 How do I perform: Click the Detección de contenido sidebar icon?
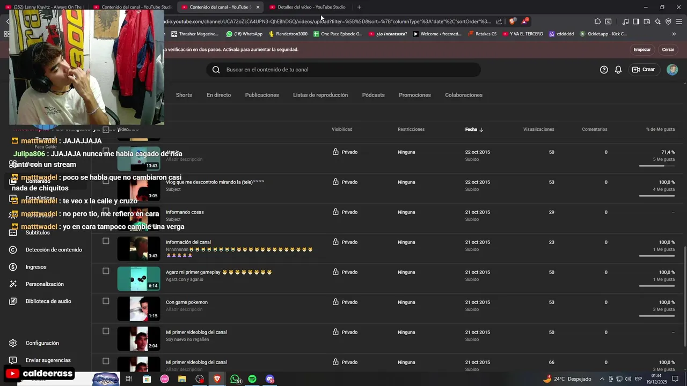[13, 250]
